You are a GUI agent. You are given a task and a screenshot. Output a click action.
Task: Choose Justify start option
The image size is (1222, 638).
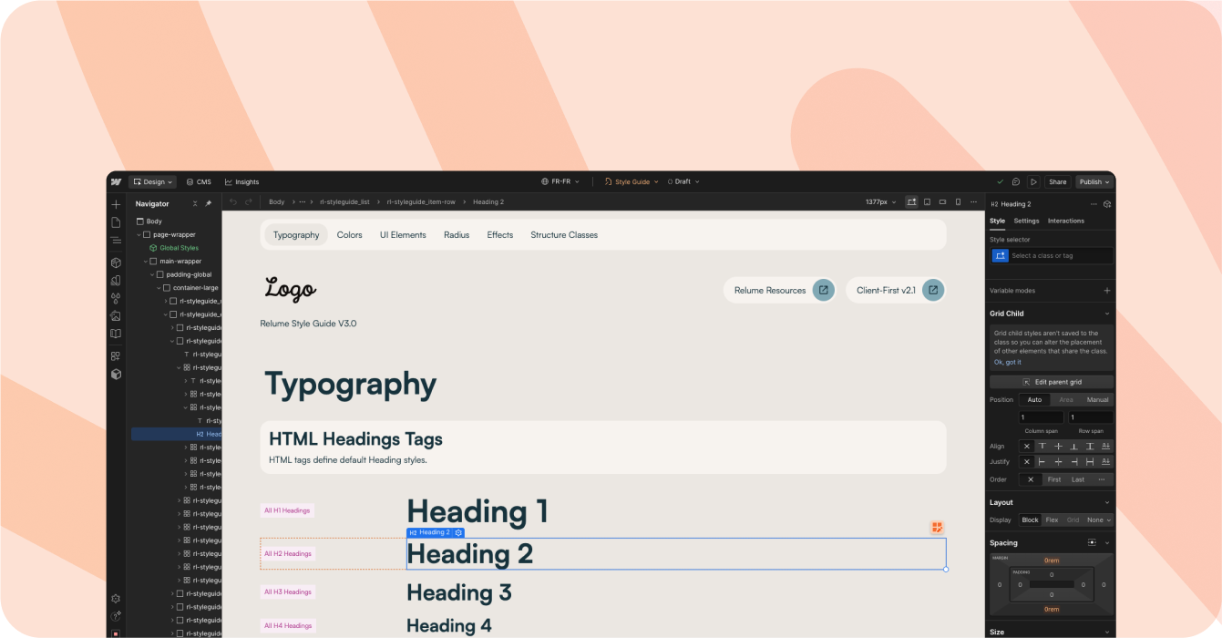pyautogui.click(x=1042, y=462)
